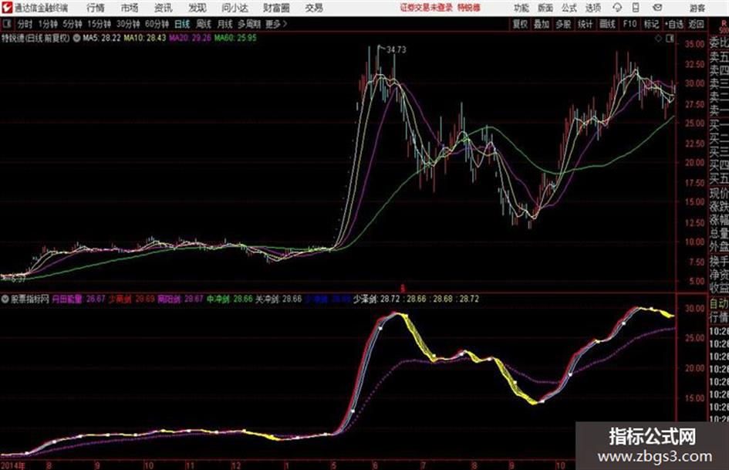Screen dimensions: 729x470
Task: Open the headset customer service icon
Action: pos(617,8)
